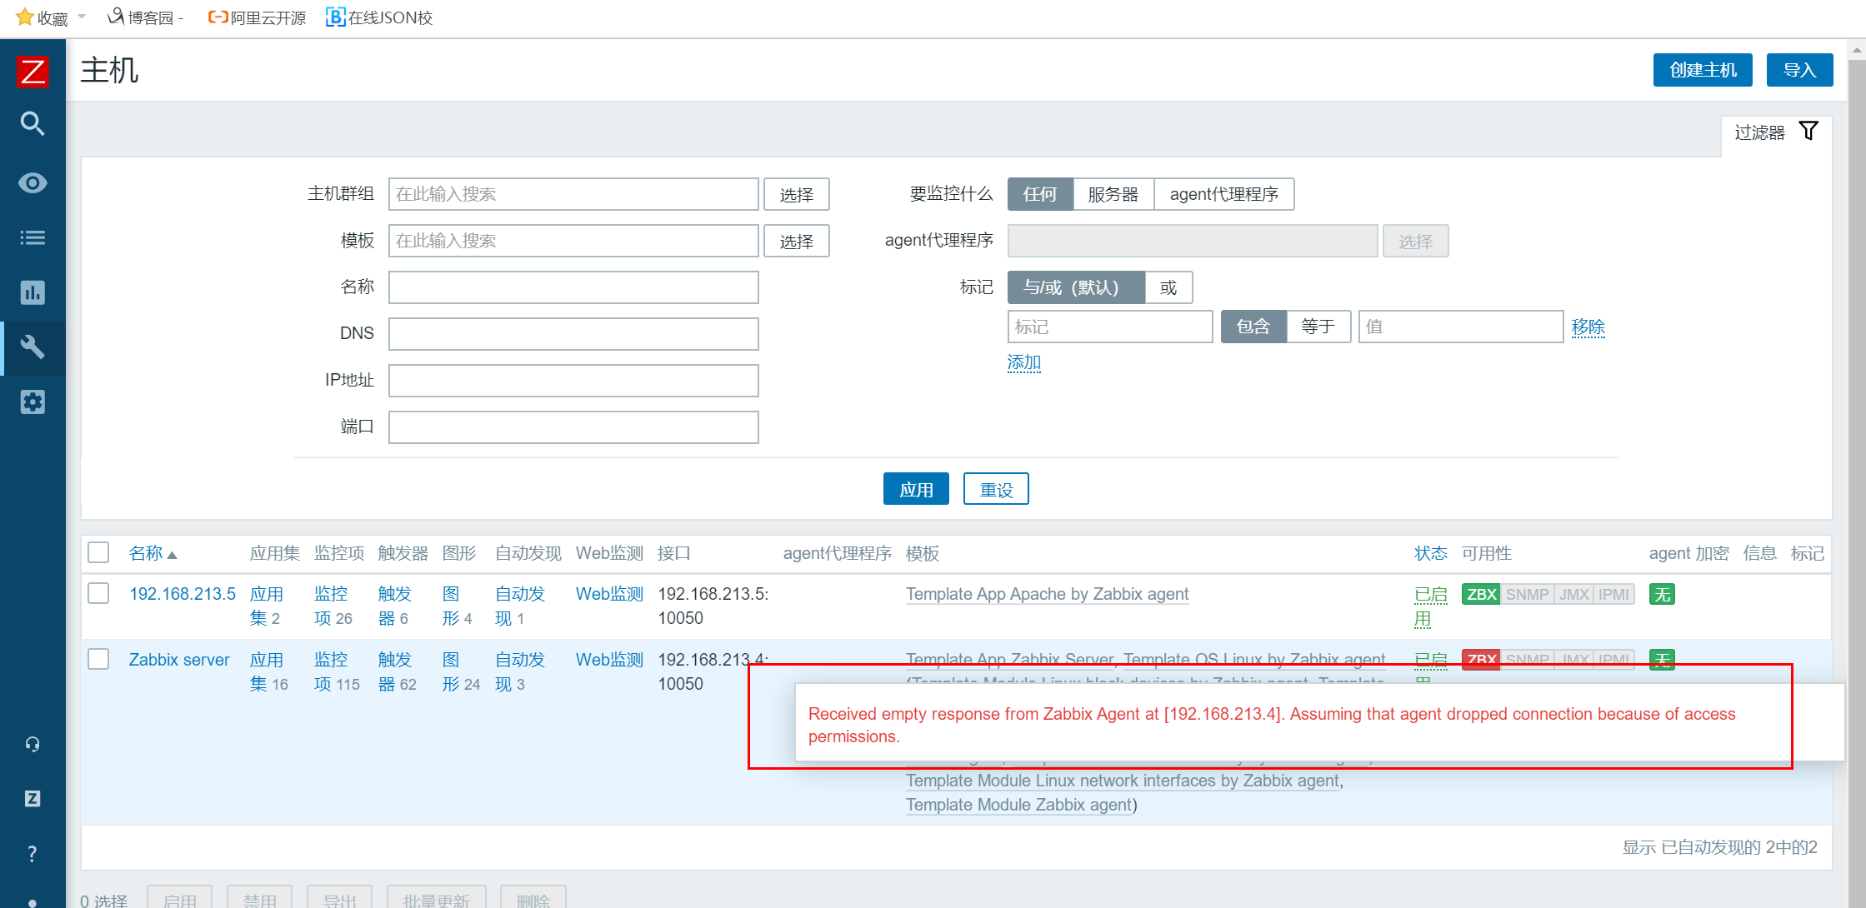Open the Reports bar chart icon

pyautogui.click(x=33, y=292)
